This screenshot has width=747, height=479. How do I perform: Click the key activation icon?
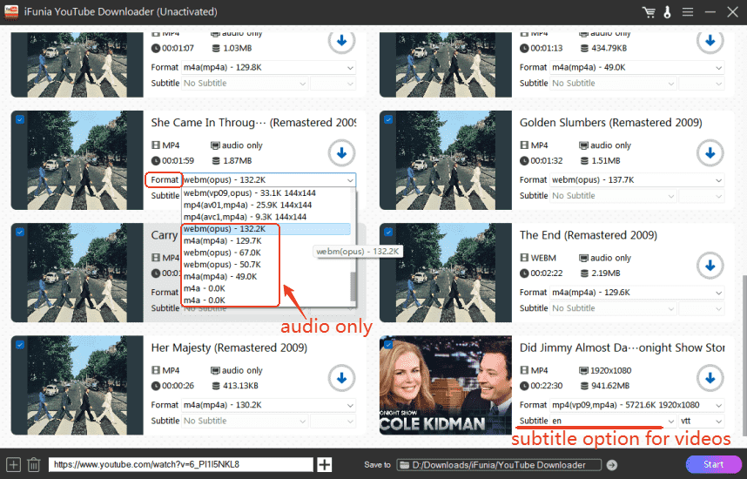click(x=667, y=12)
